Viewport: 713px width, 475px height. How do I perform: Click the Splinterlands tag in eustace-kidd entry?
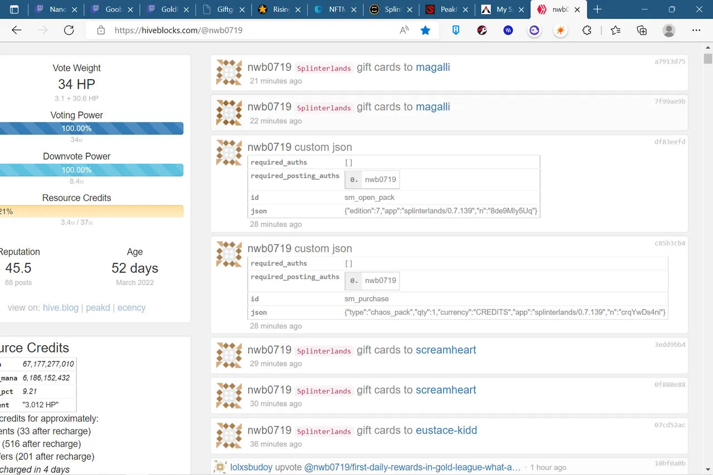324,431
